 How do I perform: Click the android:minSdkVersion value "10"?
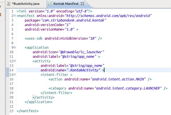[92, 39]
